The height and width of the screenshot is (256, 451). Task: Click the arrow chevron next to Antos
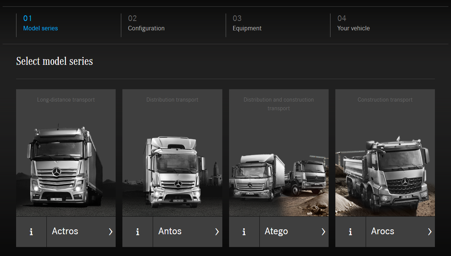[x=217, y=232]
